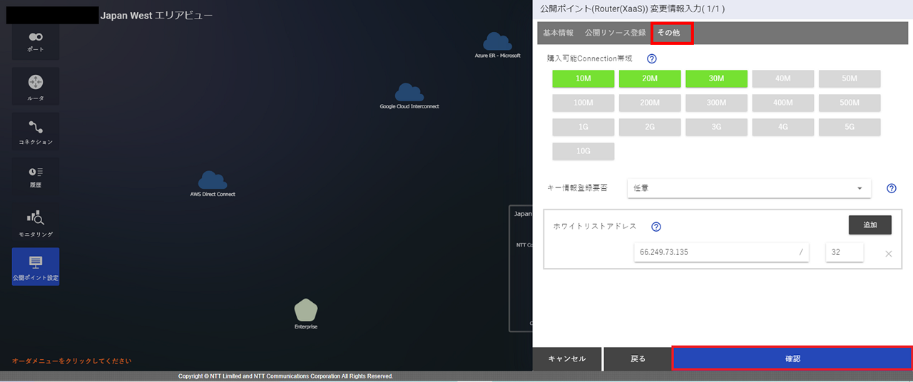Select the AWS Direct Connect cloud icon
Screen dimensions: 913x382
coord(213,180)
